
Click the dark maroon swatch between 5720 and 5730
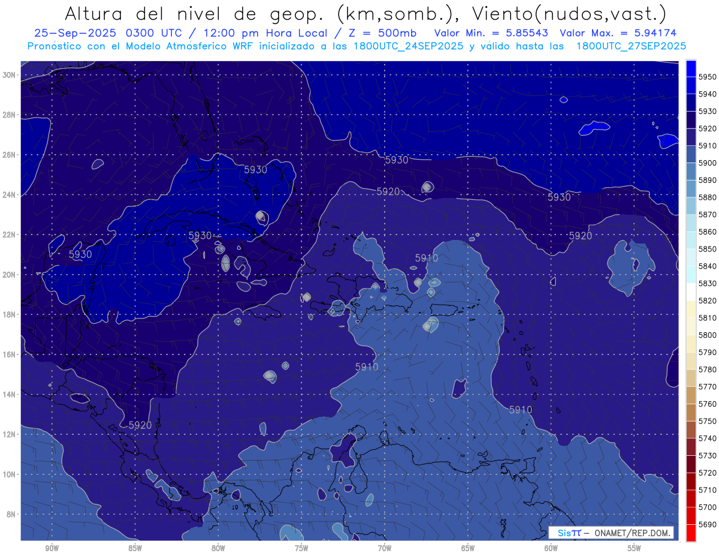(691, 464)
